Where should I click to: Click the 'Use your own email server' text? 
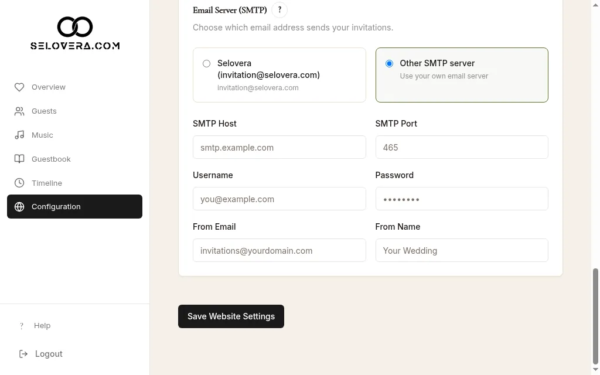[x=444, y=76]
